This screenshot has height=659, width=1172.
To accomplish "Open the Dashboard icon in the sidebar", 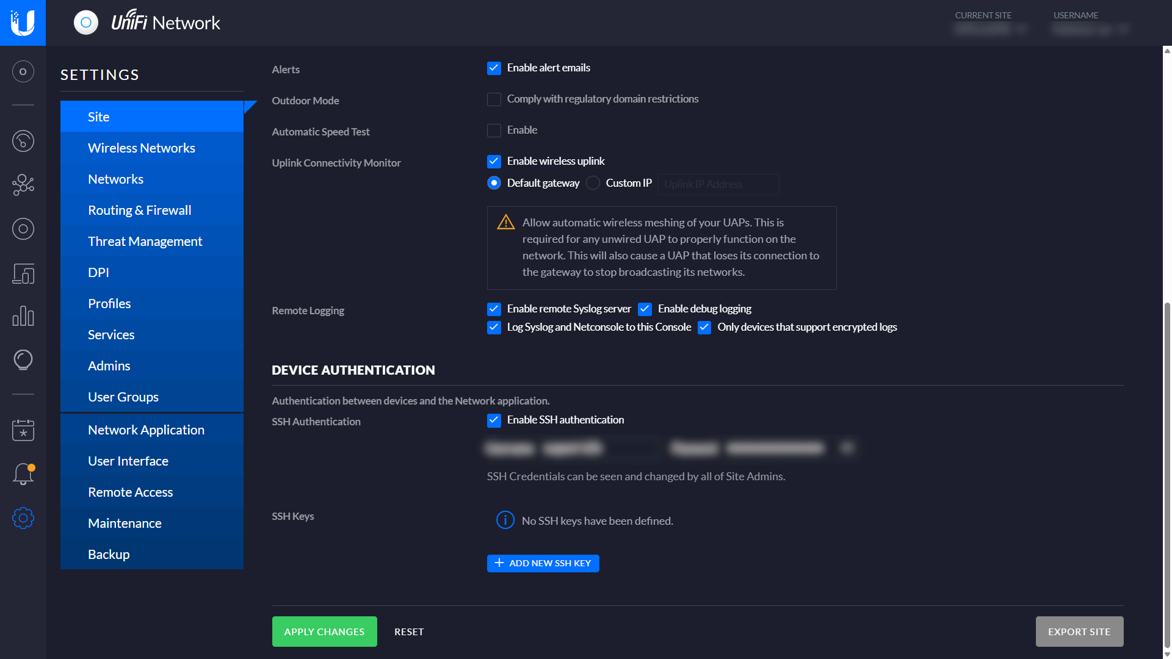I will (23, 72).
